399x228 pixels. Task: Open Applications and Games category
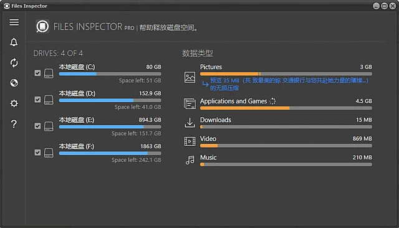click(x=234, y=101)
